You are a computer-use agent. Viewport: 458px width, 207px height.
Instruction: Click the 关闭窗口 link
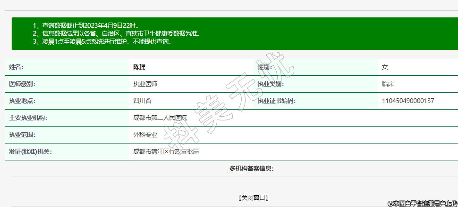254,198
